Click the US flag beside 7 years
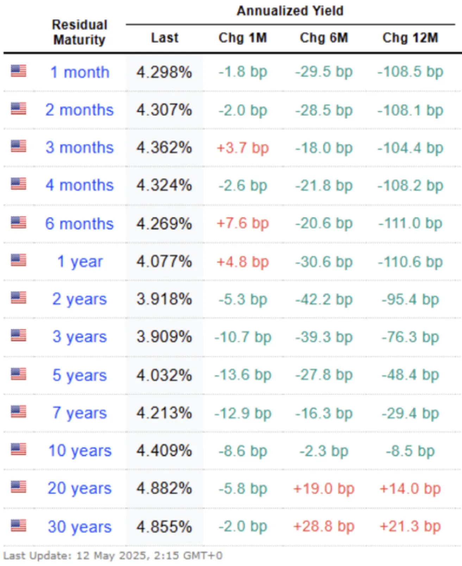Viewport: 462px width, 566px height. tap(18, 411)
